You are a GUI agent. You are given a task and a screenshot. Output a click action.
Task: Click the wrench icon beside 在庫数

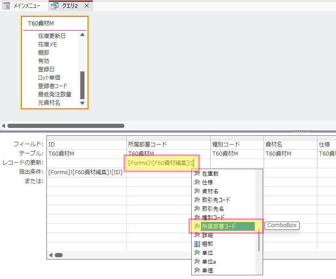[x=197, y=173]
